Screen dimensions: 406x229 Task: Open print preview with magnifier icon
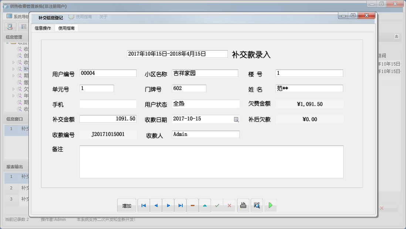pyautogui.click(x=257, y=205)
